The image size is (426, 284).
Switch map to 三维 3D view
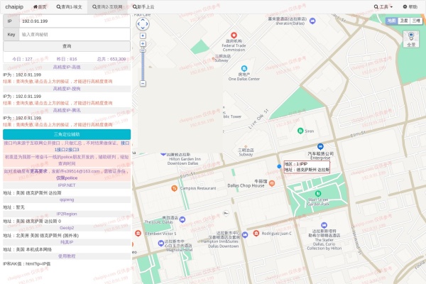point(416,21)
